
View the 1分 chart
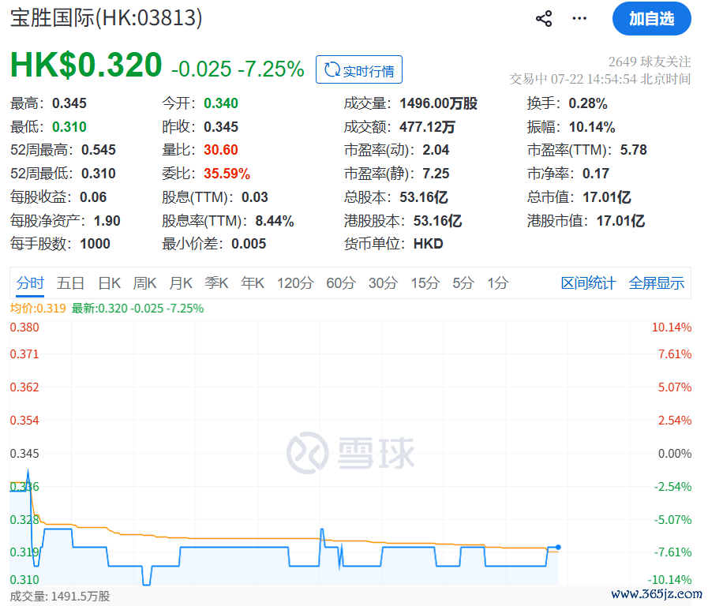[497, 283]
